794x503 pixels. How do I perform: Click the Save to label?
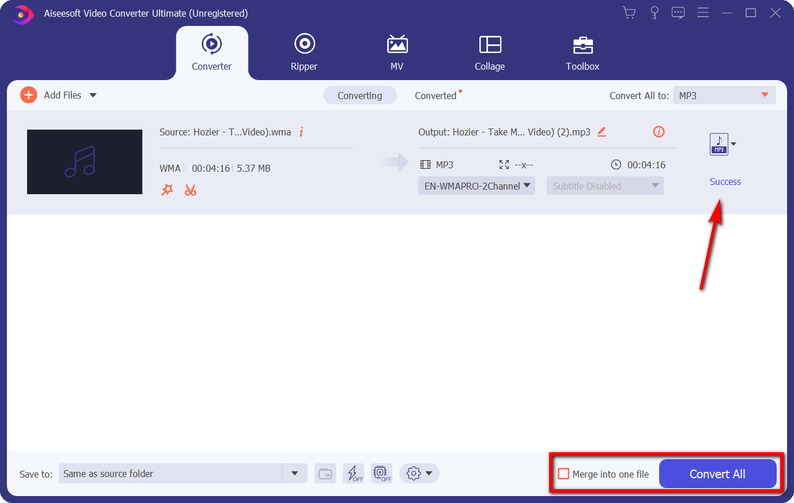pyautogui.click(x=36, y=474)
